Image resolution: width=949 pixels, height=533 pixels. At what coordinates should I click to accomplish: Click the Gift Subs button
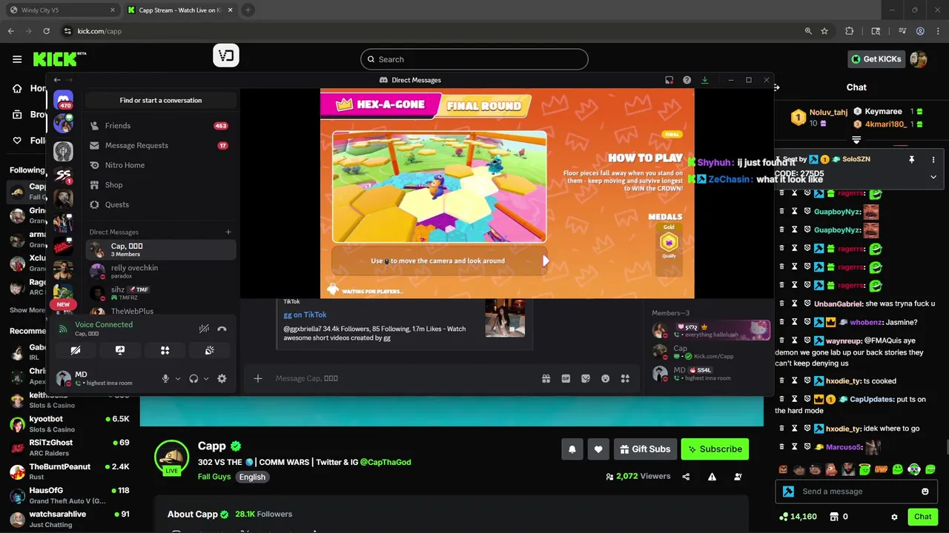point(644,449)
